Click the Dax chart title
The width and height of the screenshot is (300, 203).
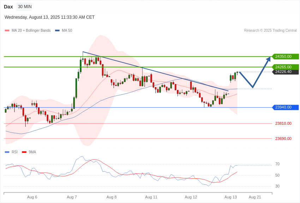tap(8, 7)
